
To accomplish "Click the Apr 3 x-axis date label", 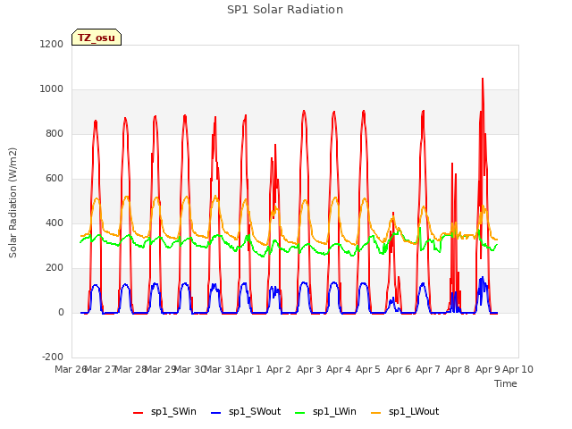I will point(308,369).
